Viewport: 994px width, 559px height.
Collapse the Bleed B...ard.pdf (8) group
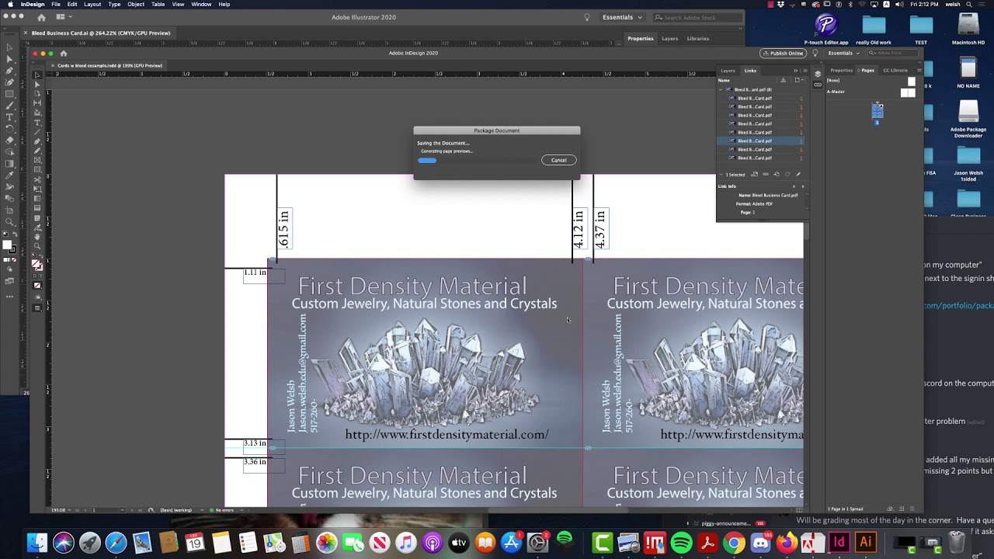721,90
